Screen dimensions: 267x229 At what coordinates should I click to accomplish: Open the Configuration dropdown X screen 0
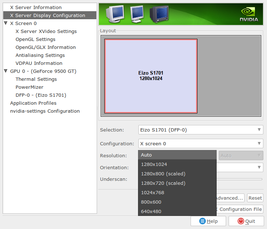[x=201, y=143]
